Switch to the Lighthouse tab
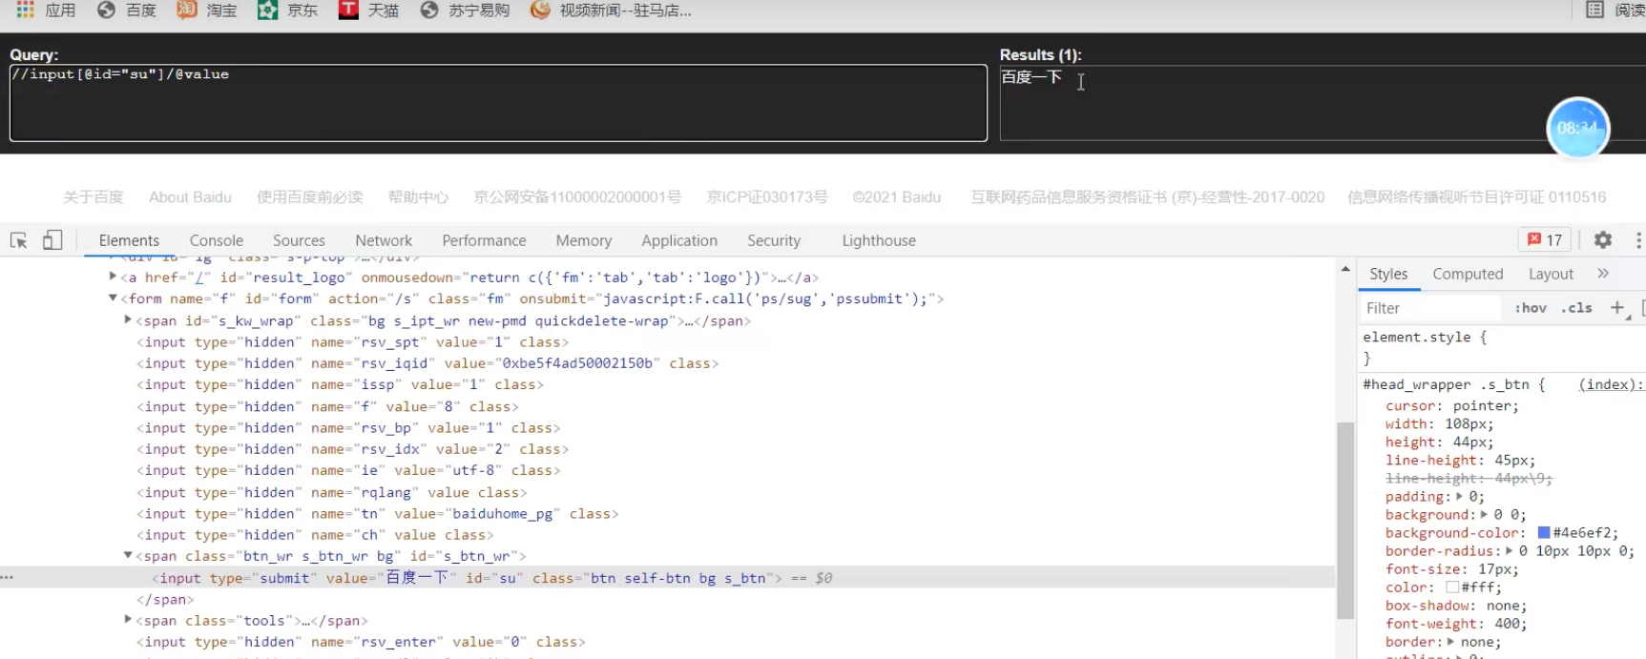Image resolution: width=1646 pixels, height=659 pixels. pyautogui.click(x=879, y=240)
